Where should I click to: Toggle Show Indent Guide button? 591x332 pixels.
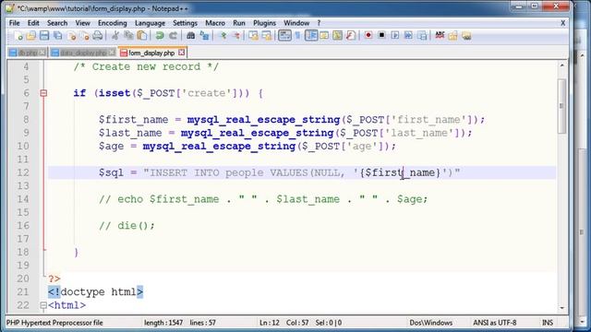tap(311, 36)
